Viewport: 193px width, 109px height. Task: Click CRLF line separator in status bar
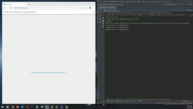pos(160,103)
